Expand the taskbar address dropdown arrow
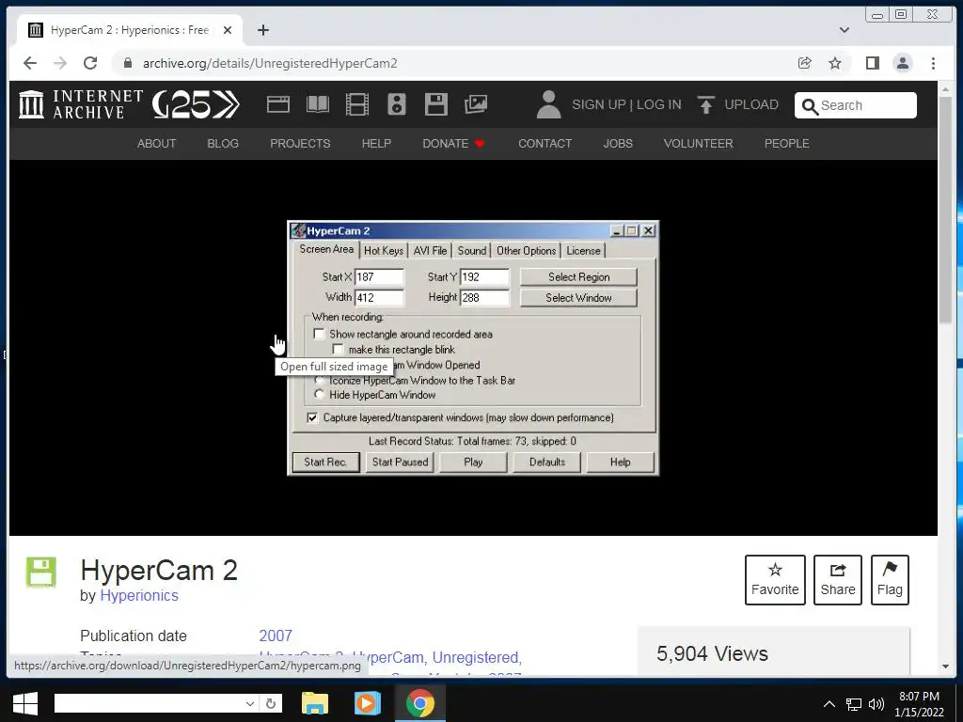Screen dimensions: 963x722 pos(250,703)
